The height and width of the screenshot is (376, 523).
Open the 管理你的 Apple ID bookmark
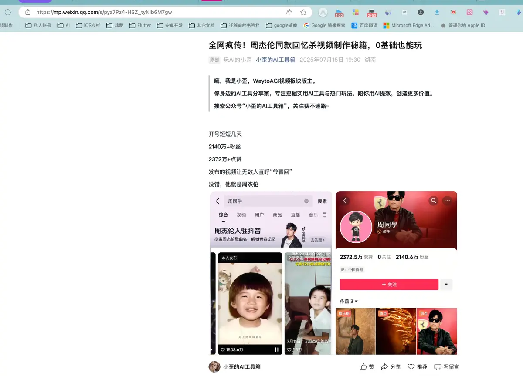pos(463,26)
